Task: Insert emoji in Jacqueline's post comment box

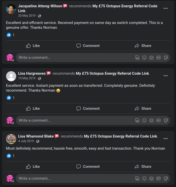Action: [x=144, y=58]
